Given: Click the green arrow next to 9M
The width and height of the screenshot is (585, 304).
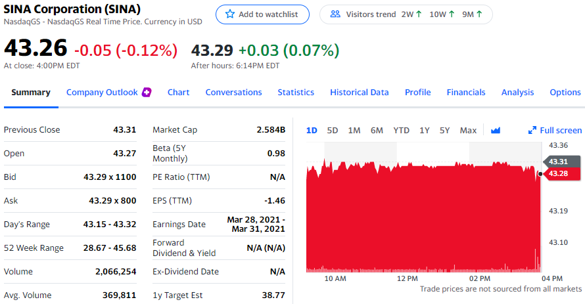Looking at the screenshot, I should coord(479,14).
